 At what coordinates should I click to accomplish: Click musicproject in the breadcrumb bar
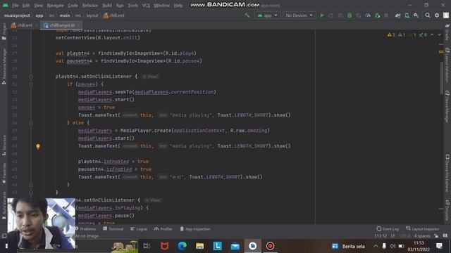[17, 15]
